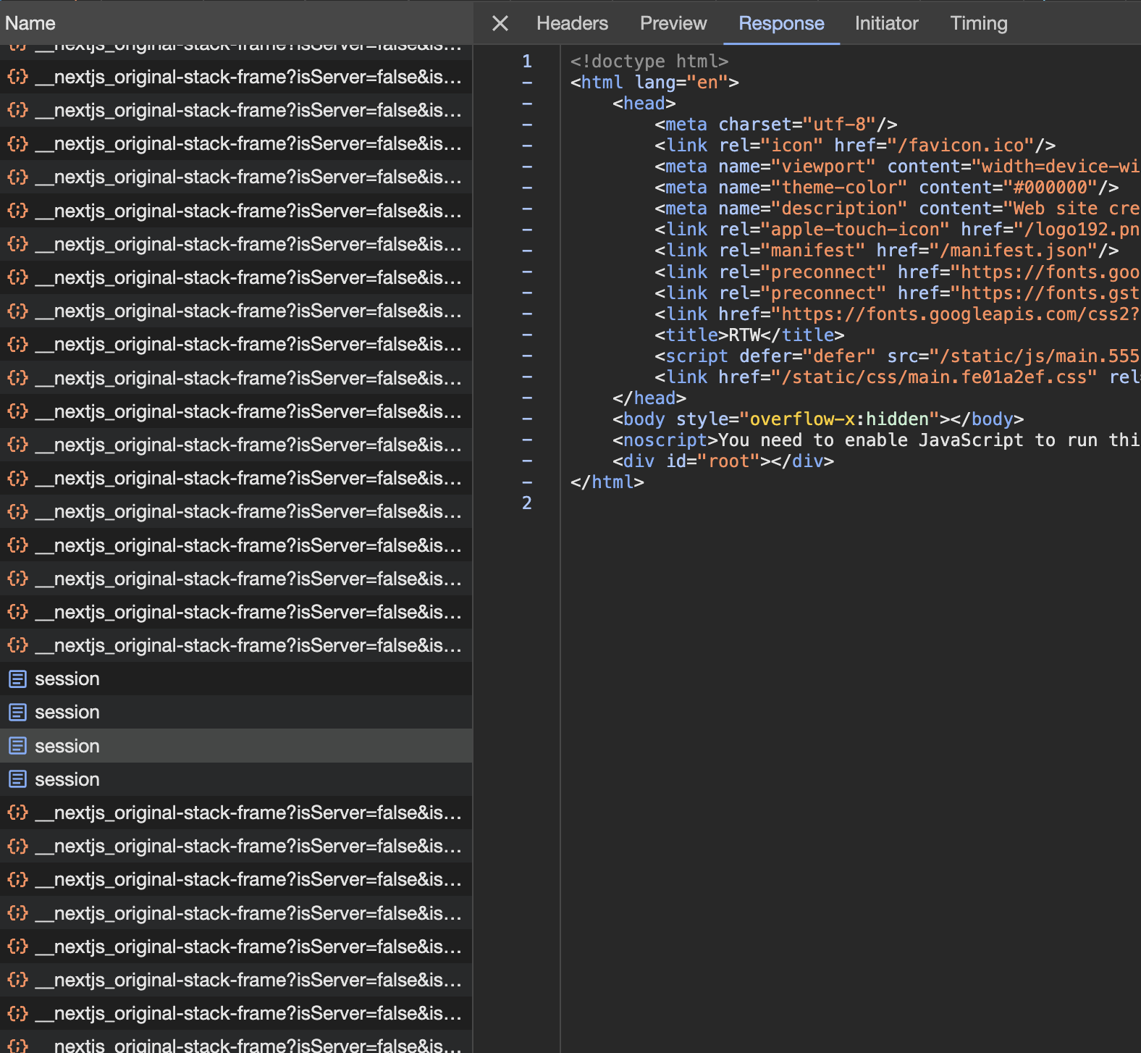Click the script defer main.555 line
Screen dimensions: 1141x1053
click(898, 356)
